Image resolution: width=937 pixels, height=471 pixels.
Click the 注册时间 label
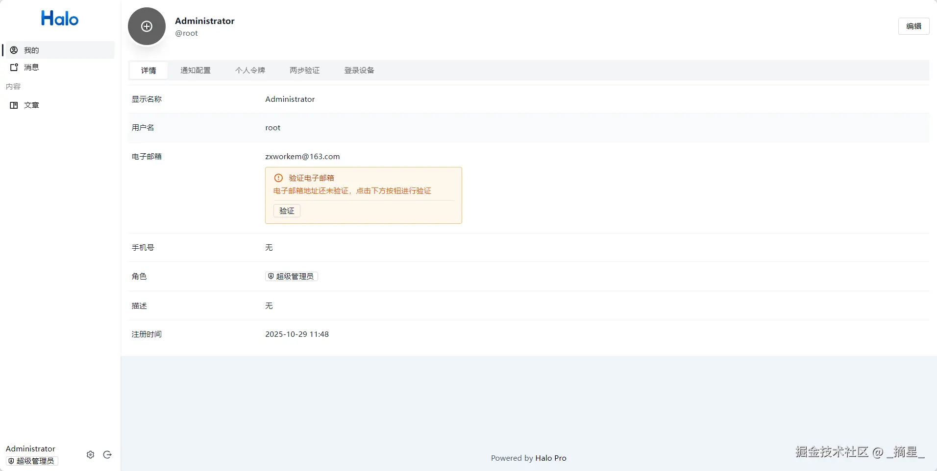point(147,334)
